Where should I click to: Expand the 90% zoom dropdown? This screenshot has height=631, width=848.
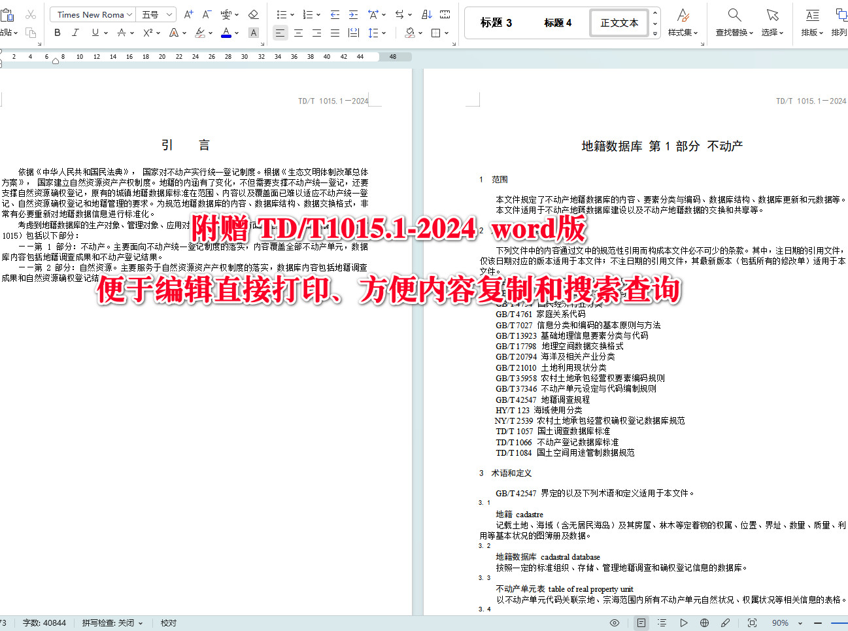[x=800, y=622]
